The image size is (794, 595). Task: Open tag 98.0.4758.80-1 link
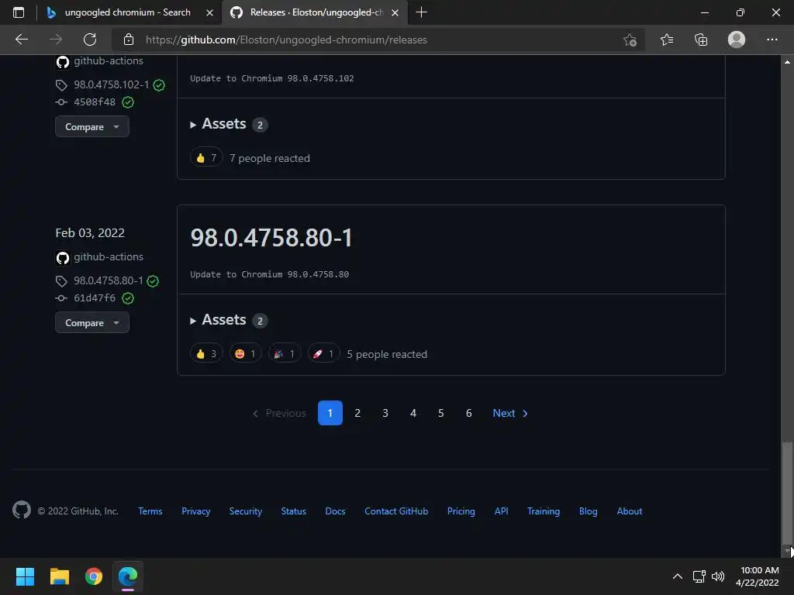tap(109, 280)
